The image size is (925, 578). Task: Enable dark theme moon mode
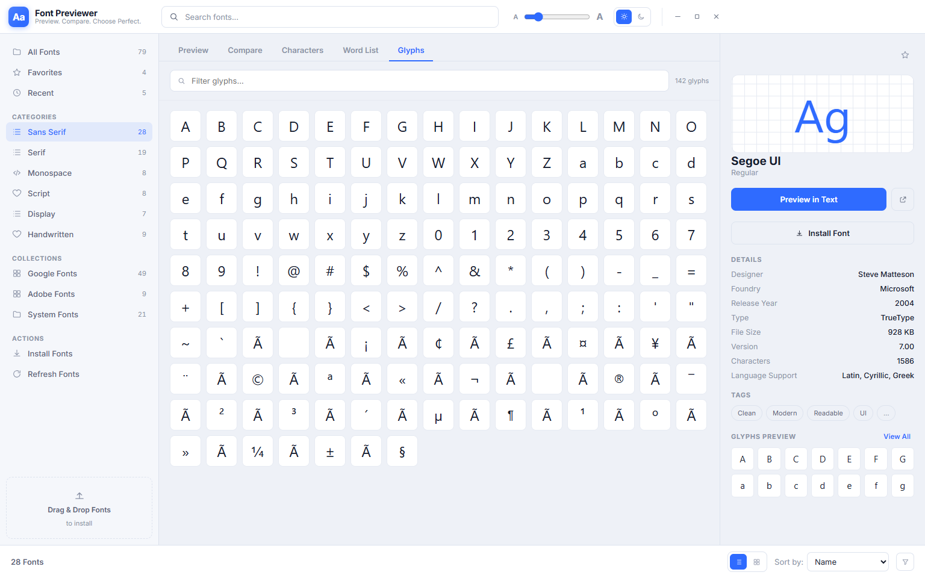(x=641, y=17)
